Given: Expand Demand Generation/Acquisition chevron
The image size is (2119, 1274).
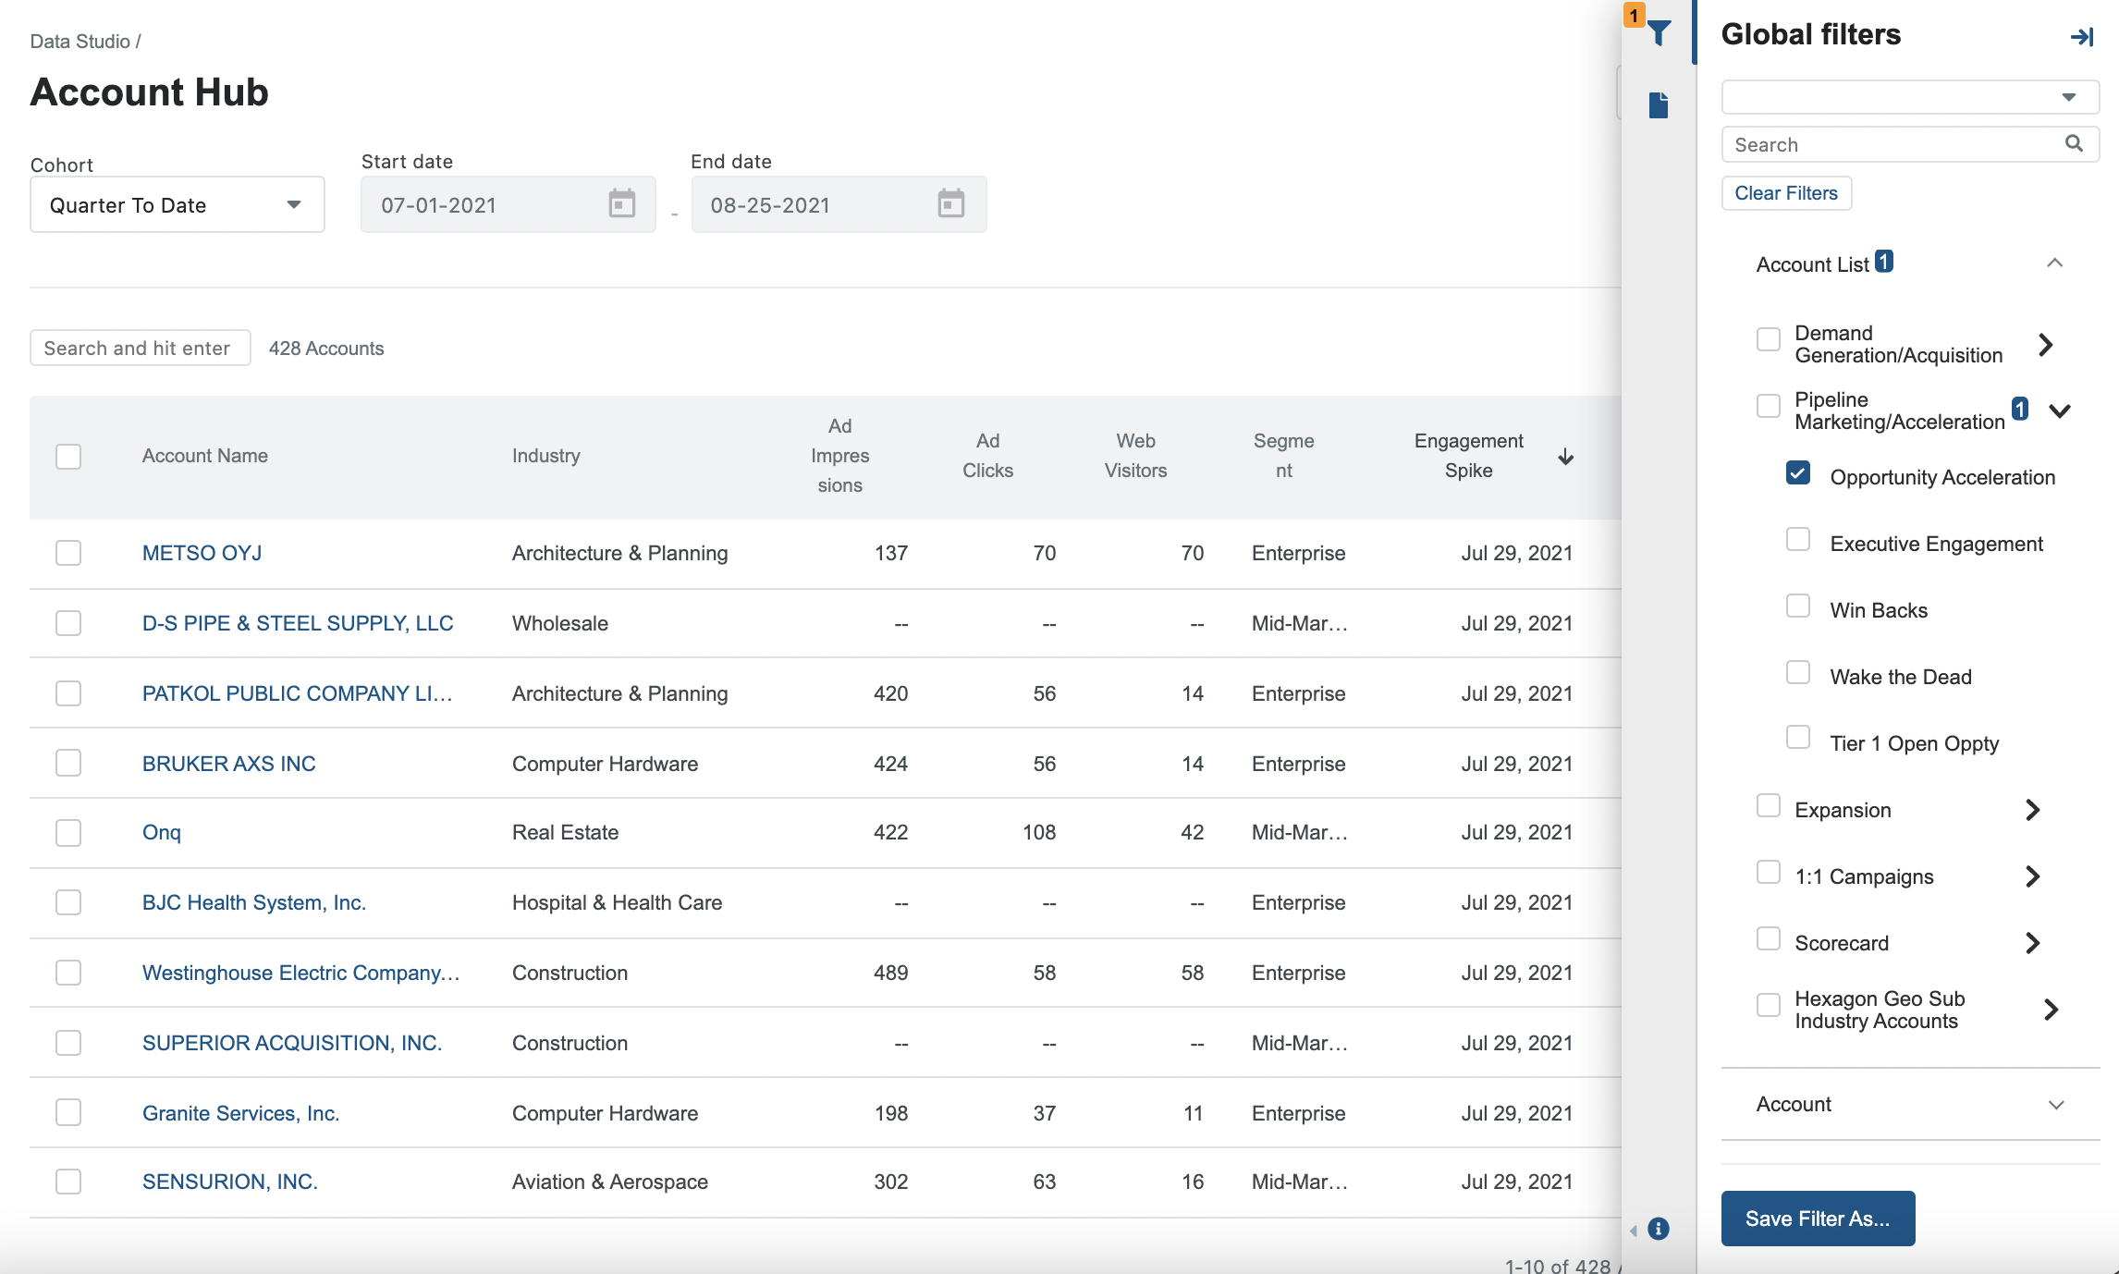Looking at the screenshot, I should [x=2046, y=345].
